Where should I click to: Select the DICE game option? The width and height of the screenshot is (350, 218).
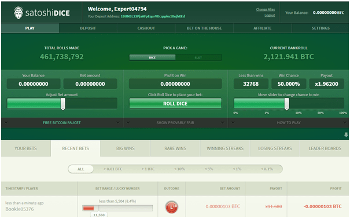pyautogui.click(x=152, y=57)
